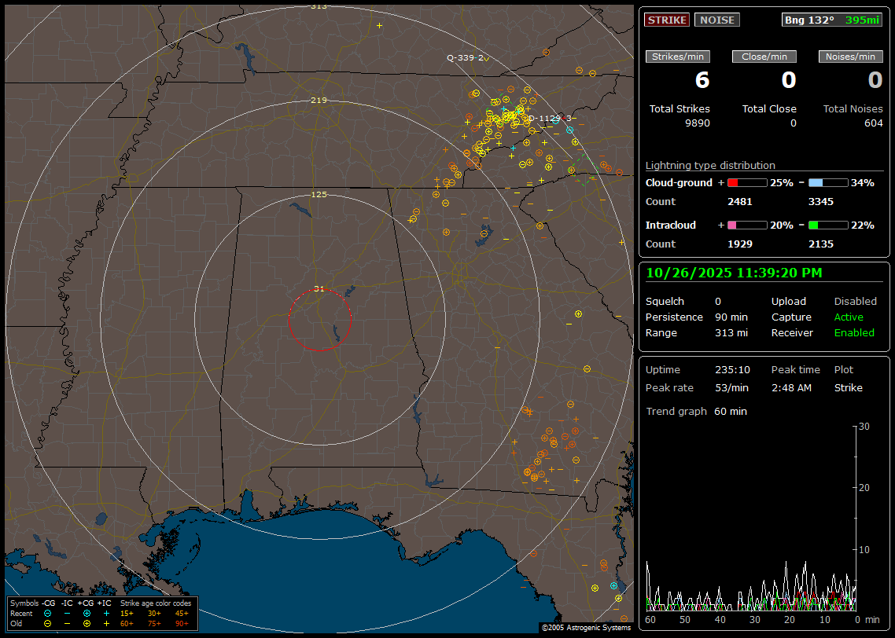Image resolution: width=895 pixels, height=638 pixels.
Task: Click the green dashed storm cell box
Action: click(x=584, y=170)
